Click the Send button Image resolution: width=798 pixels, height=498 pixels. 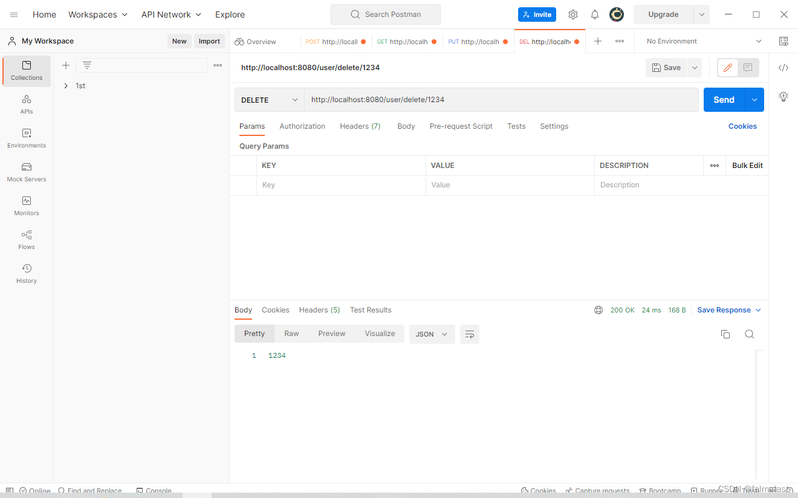723,100
